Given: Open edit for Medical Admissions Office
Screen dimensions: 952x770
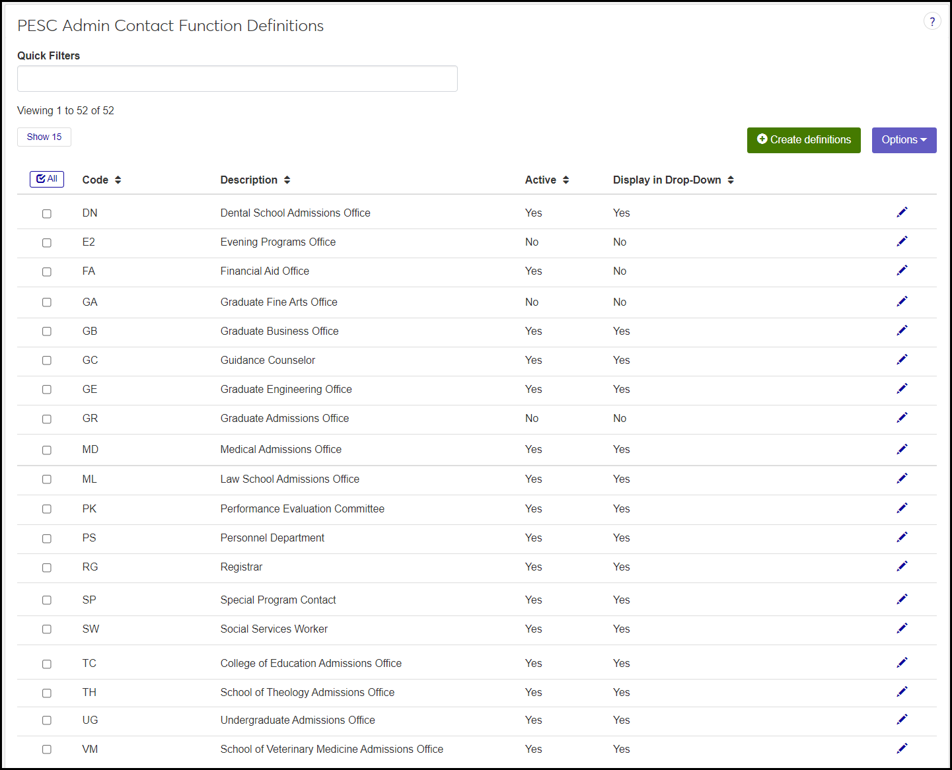Looking at the screenshot, I should tap(902, 449).
